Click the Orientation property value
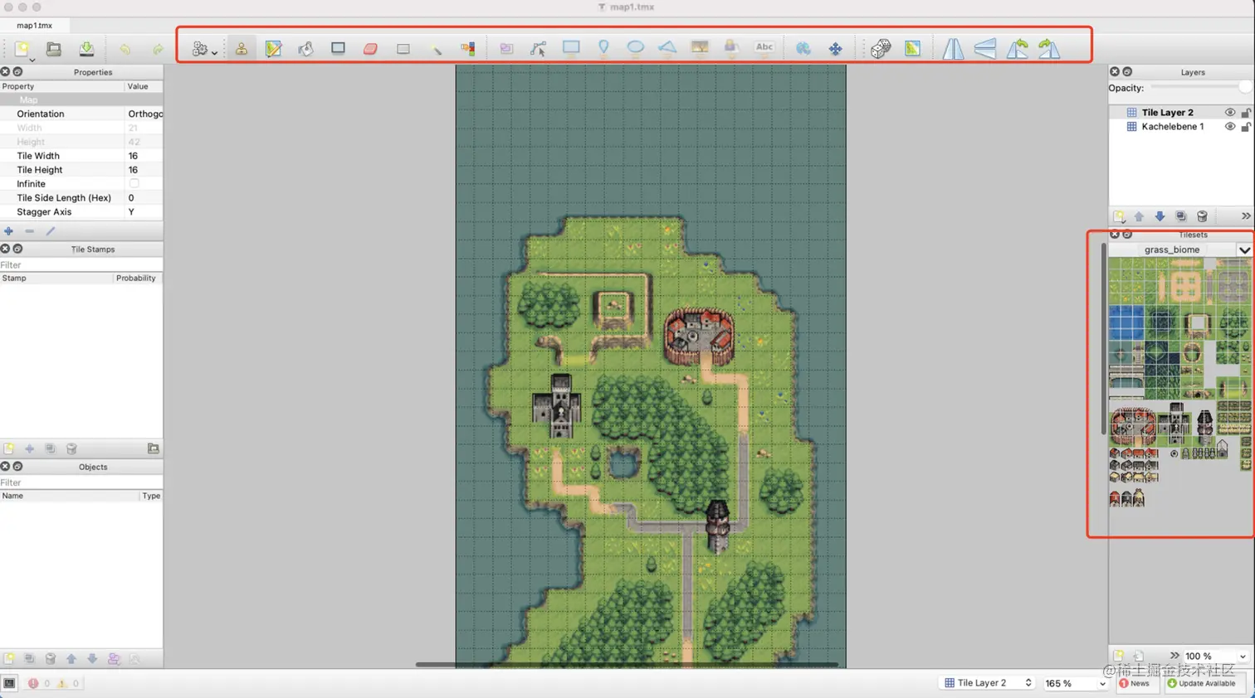Screen dimensions: 1255x698 tap(144, 114)
